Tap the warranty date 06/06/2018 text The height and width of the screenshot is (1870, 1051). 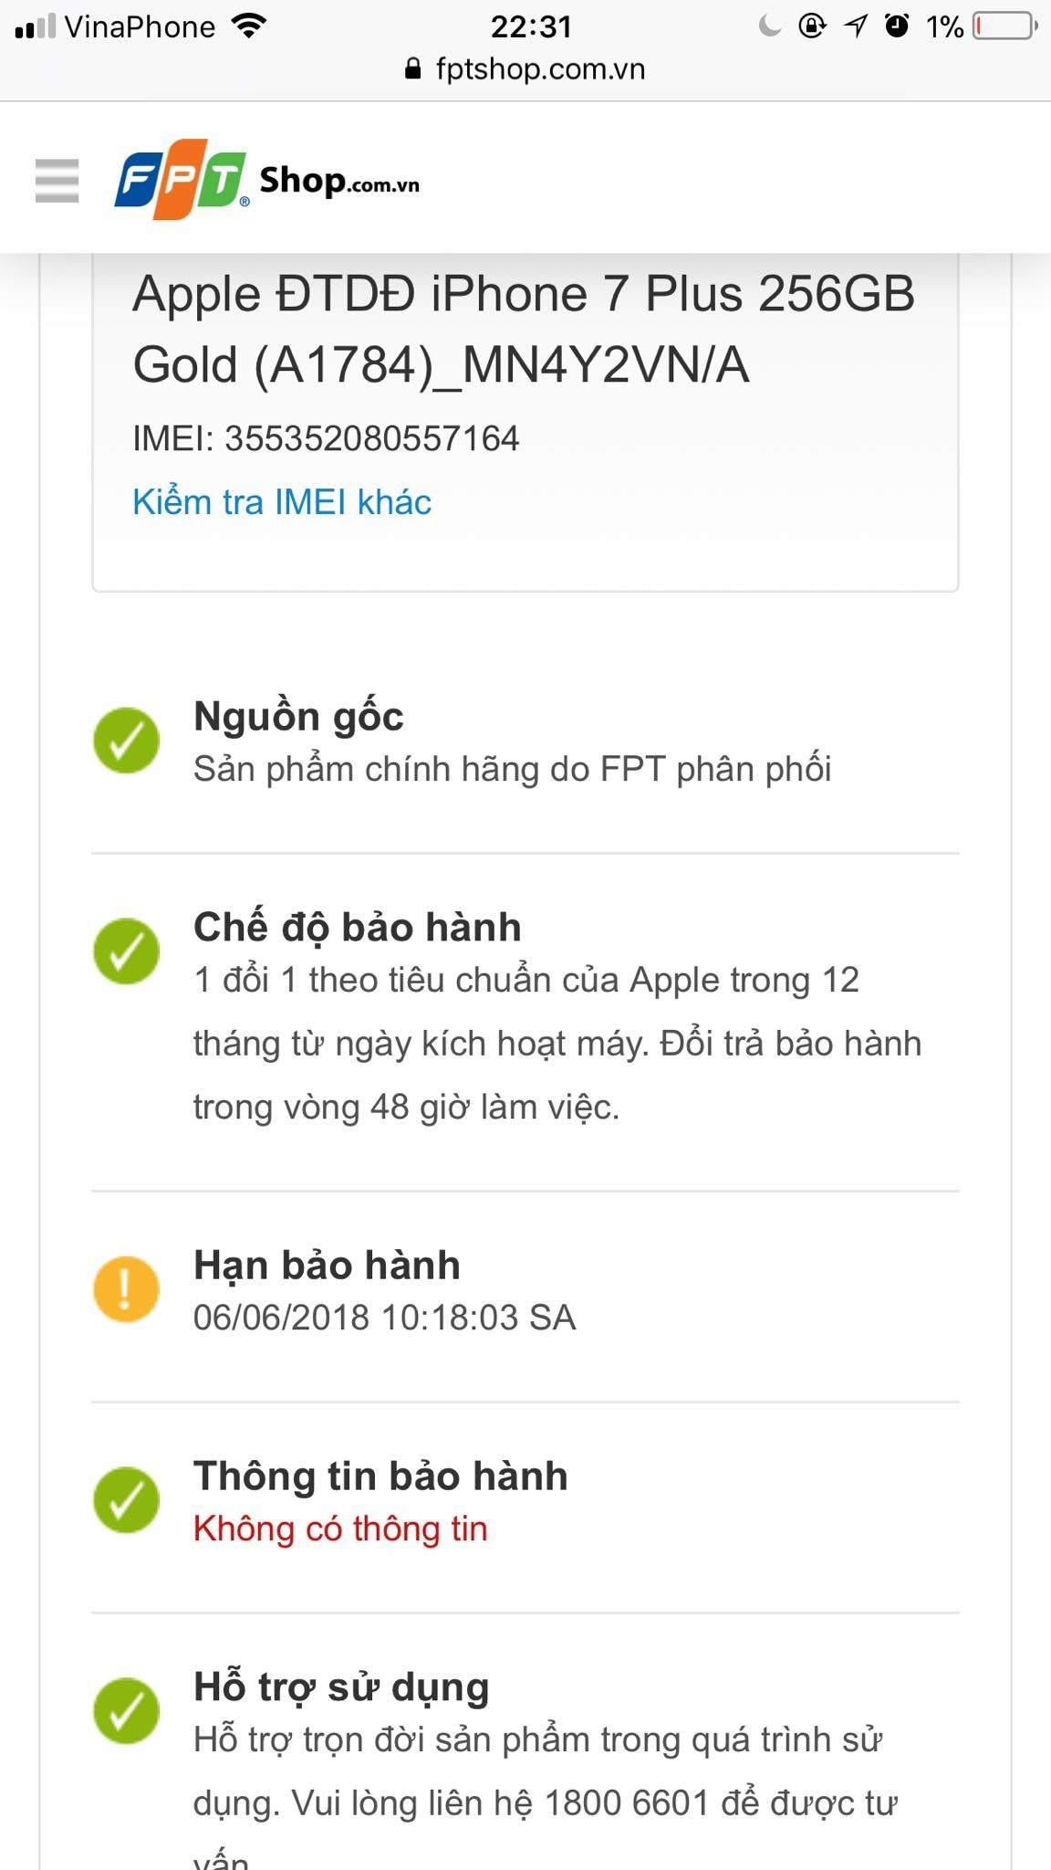tap(385, 1318)
